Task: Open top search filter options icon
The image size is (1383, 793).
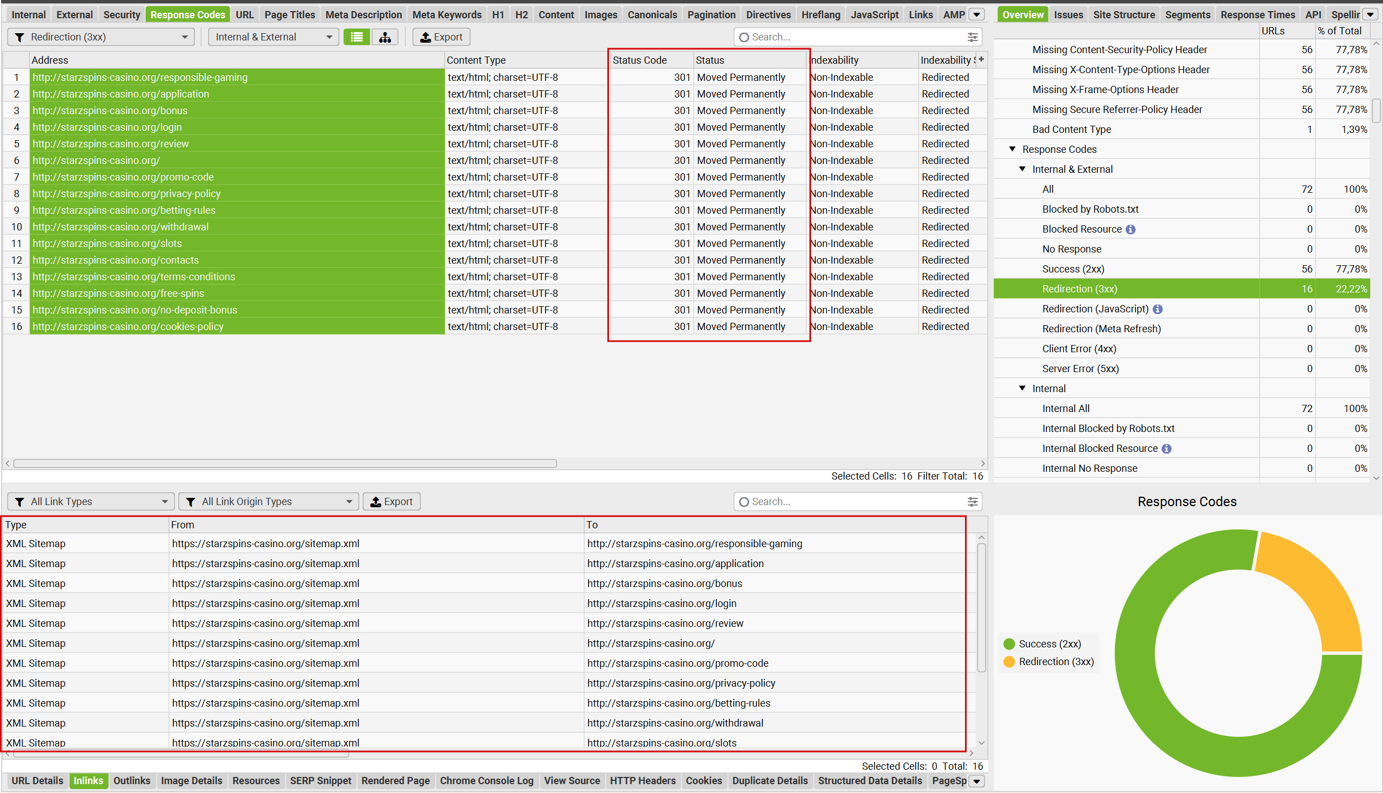Action: [x=972, y=37]
